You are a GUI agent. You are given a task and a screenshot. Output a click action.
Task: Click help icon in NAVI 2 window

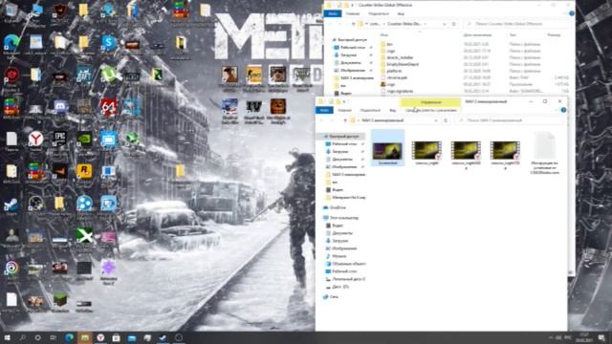tap(563, 111)
